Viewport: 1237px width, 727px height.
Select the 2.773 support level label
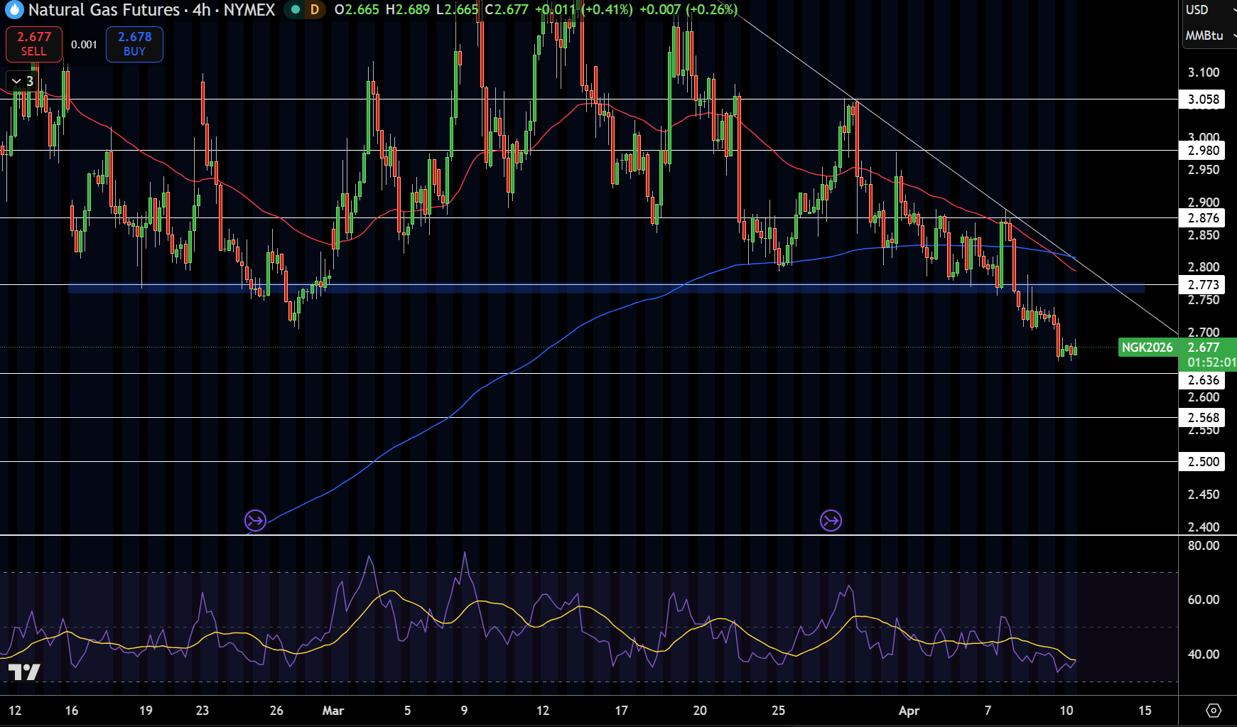pyautogui.click(x=1202, y=285)
